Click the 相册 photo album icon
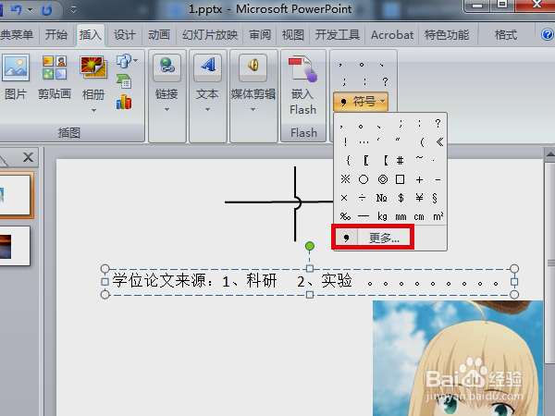555x416 pixels. (93, 67)
